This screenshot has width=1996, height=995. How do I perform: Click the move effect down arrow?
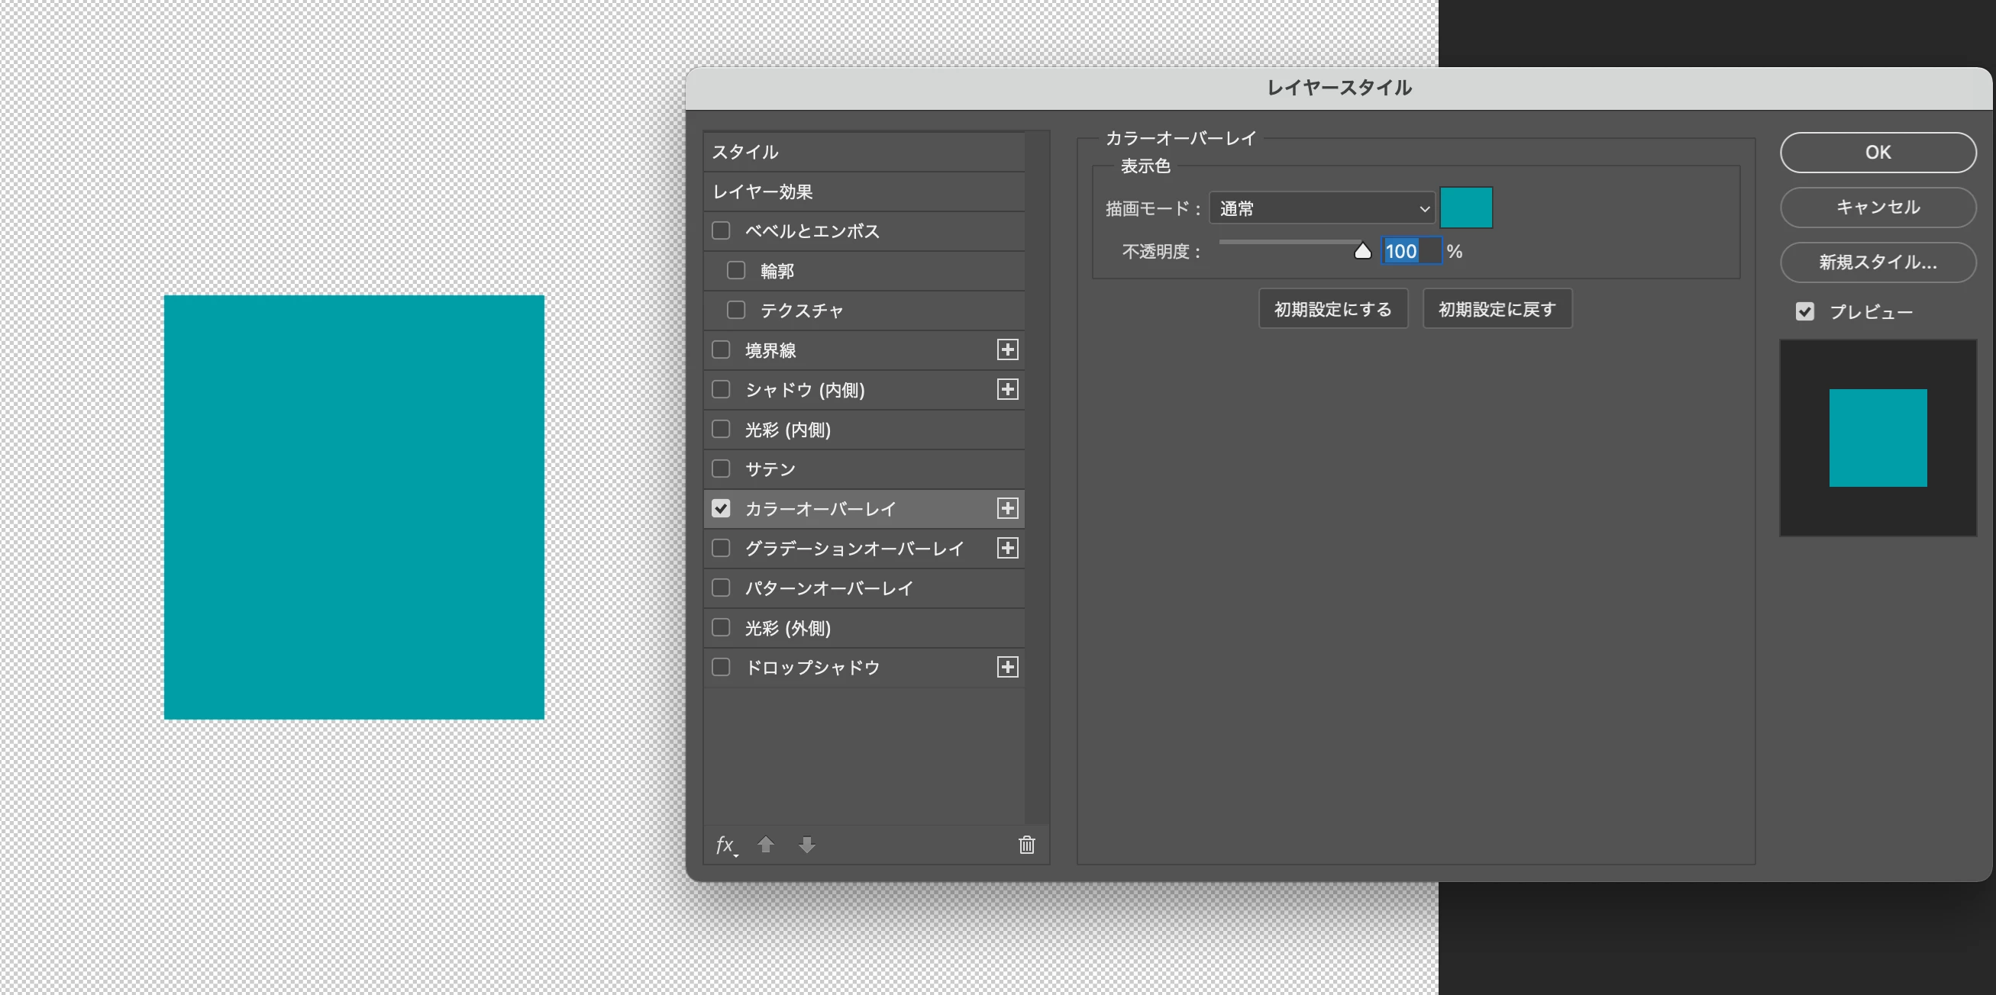click(806, 845)
